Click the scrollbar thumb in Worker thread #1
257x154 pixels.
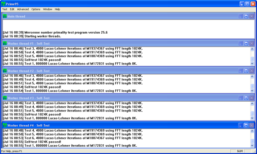(x=252, y=59)
